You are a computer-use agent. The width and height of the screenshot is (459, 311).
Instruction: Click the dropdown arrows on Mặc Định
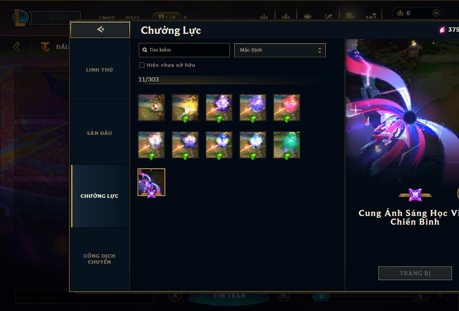coord(320,50)
